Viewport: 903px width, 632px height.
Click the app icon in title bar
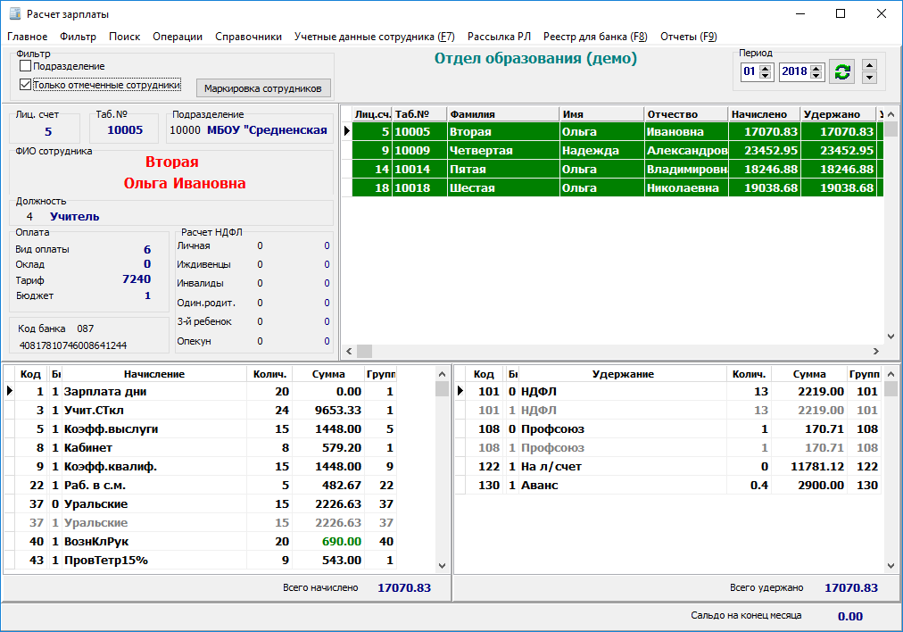click(13, 13)
